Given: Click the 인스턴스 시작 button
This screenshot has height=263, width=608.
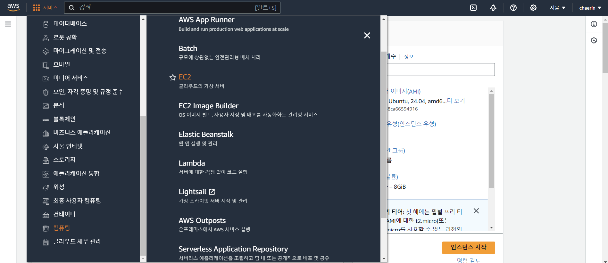Looking at the screenshot, I should tap(468, 247).
